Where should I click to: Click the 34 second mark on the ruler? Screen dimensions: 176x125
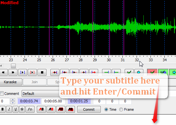coord(165,60)
